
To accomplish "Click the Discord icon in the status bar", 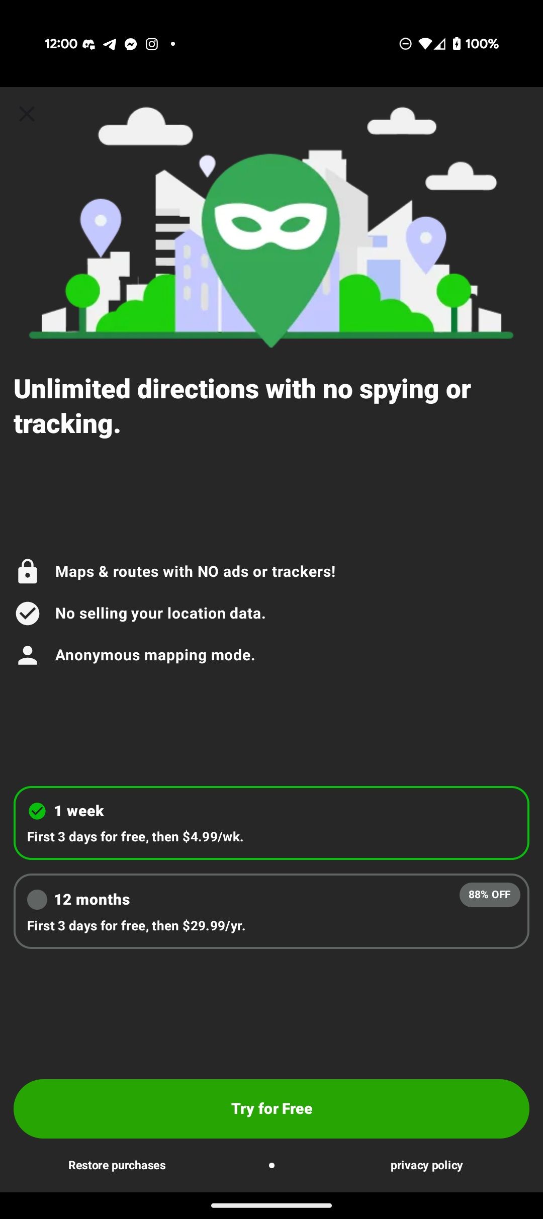I will point(89,44).
